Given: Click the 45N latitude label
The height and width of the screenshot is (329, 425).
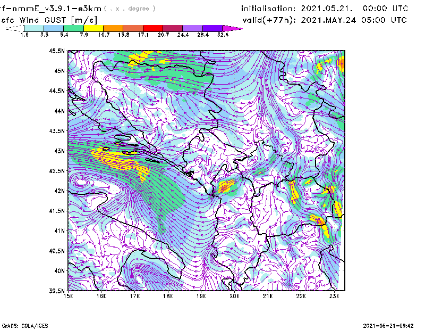Looking at the screenshot, I should coord(59,71).
